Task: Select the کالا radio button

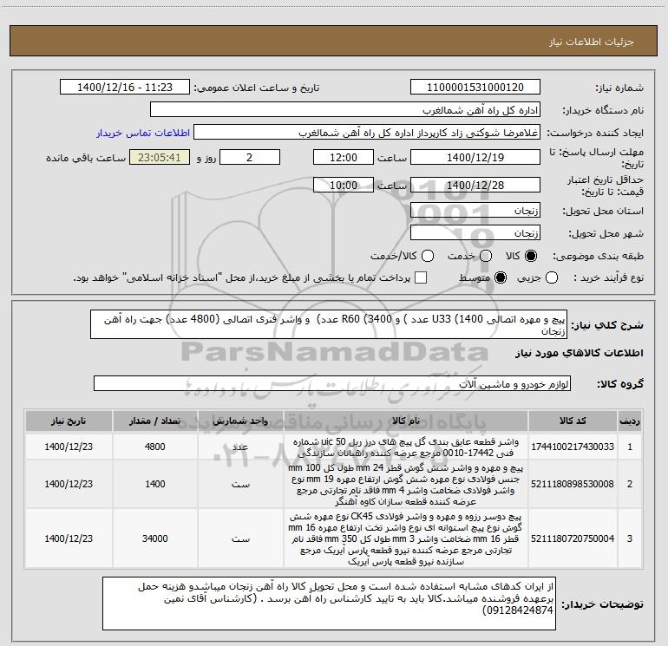Action: (531, 256)
